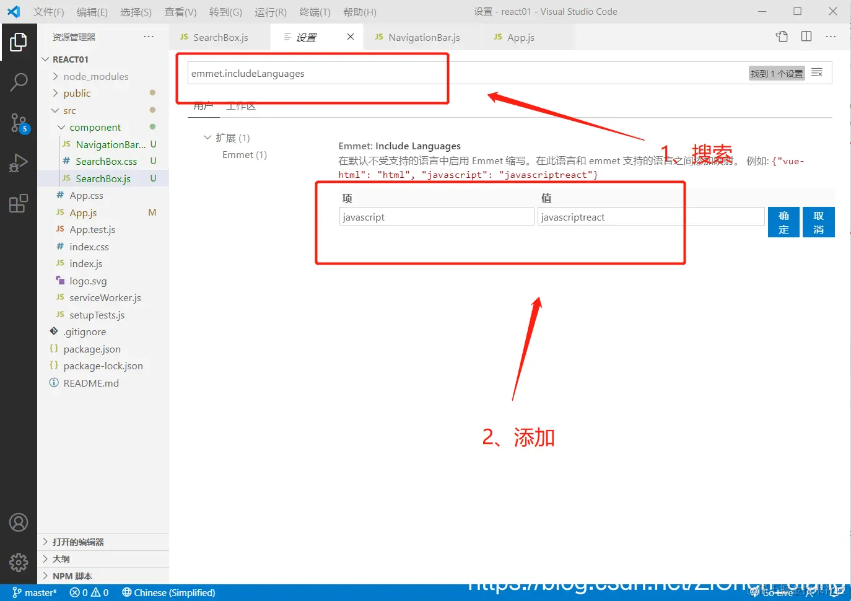Open App.css in the explorer
This screenshot has width=851, height=601.
tap(103, 195)
